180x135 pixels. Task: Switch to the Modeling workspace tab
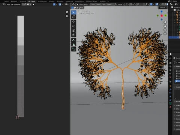(14, 1)
